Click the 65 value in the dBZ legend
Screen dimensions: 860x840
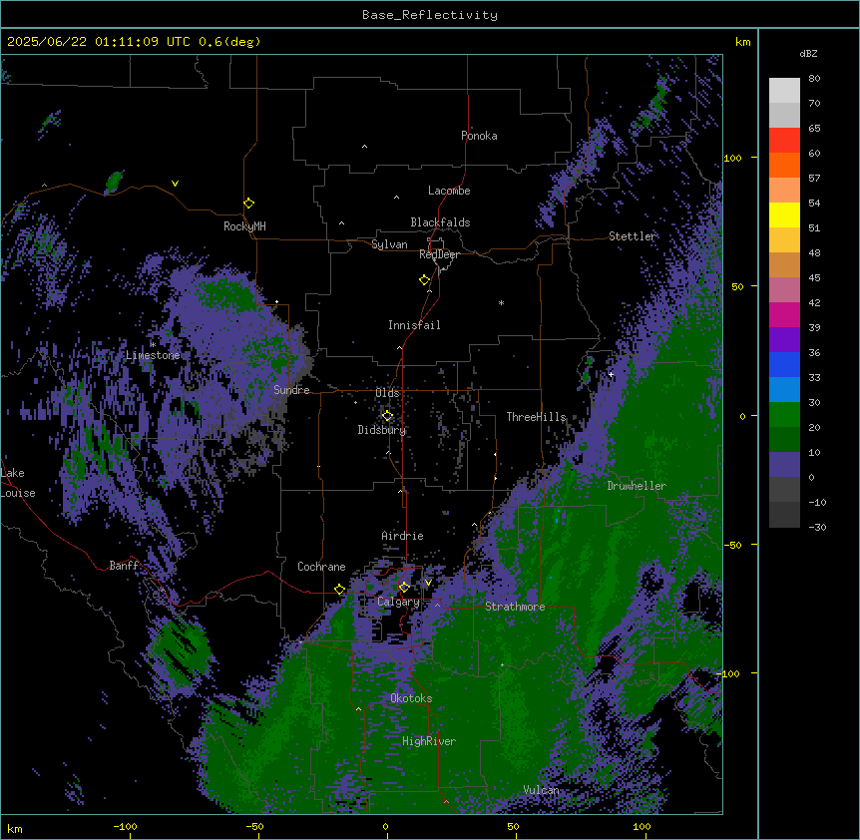pyautogui.click(x=814, y=129)
